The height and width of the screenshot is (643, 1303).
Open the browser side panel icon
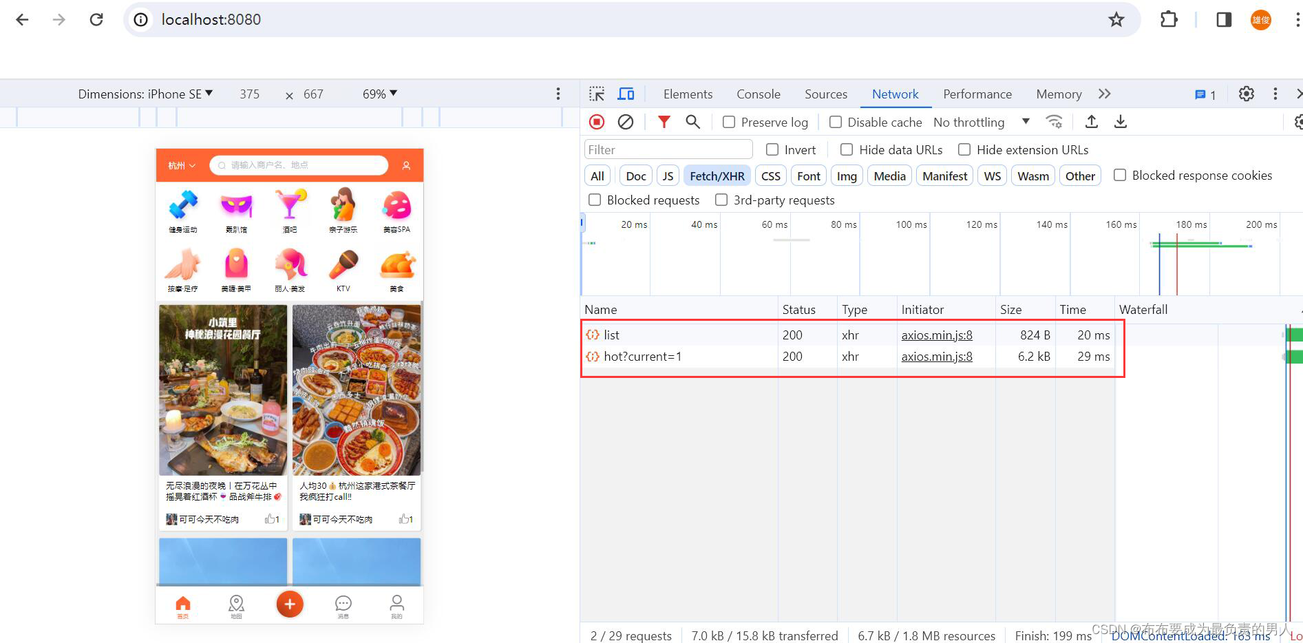pyautogui.click(x=1224, y=19)
